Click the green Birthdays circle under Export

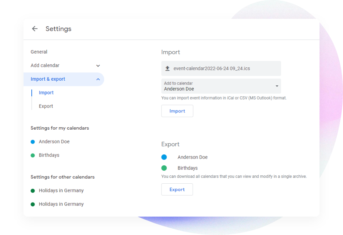click(164, 168)
